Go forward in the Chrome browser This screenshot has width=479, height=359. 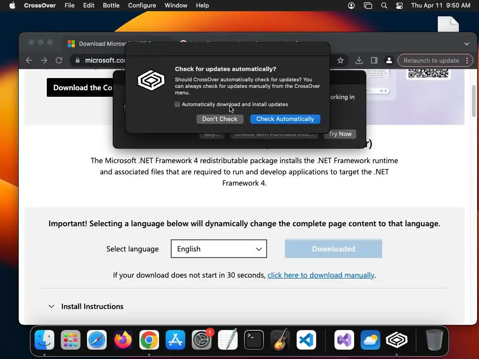(x=44, y=60)
